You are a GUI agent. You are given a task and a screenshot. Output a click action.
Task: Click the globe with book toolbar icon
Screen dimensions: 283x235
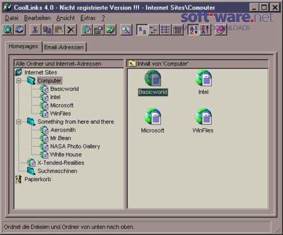tap(20, 30)
